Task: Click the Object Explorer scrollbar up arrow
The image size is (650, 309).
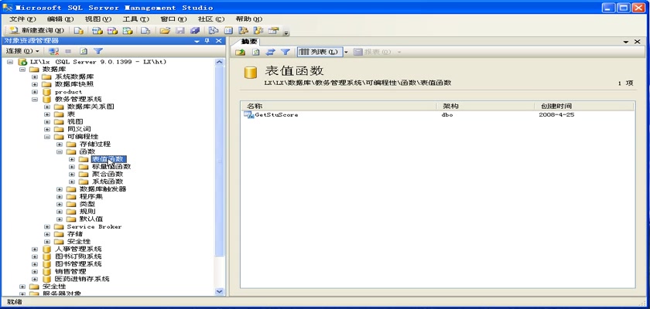Action: 220,62
